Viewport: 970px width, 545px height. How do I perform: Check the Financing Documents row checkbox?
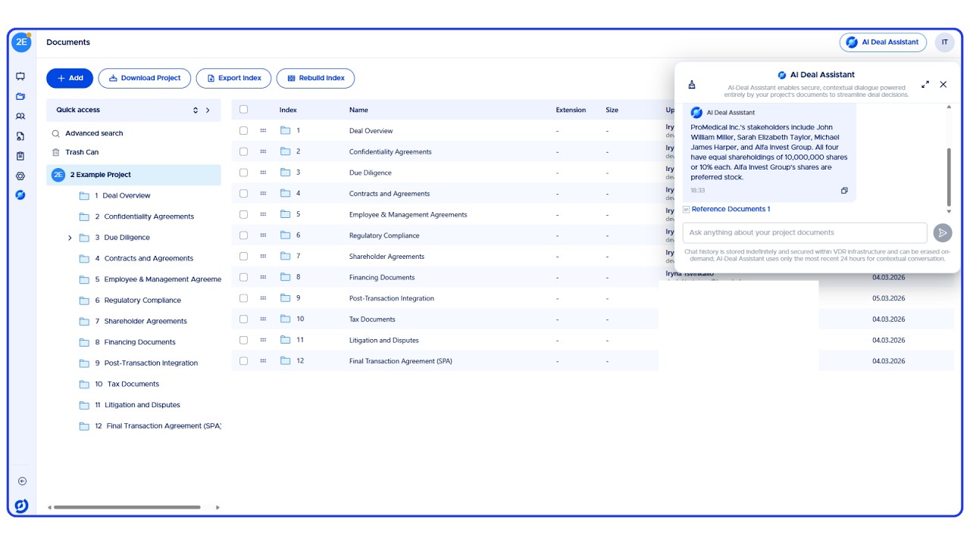tap(243, 277)
